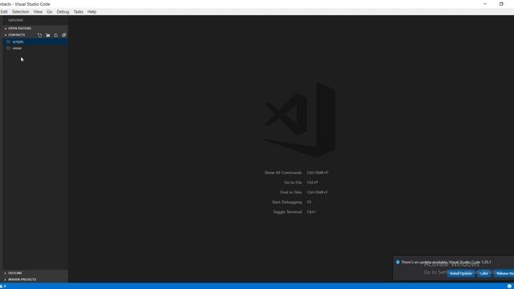Viewport: 514px width, 289px height.
Task: Click the Find in Files hint text
Action: click(291, 193)
